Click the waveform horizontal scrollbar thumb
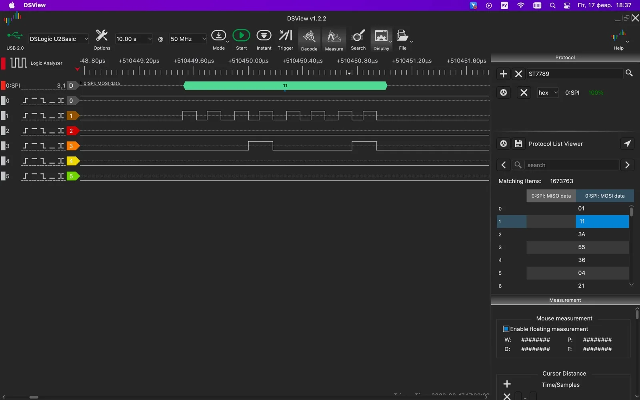Viewport: 640px width, 400px height. [34, 397]
